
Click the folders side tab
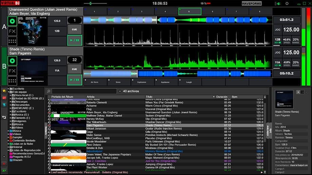pyautogui.click(x=46, y=130)
